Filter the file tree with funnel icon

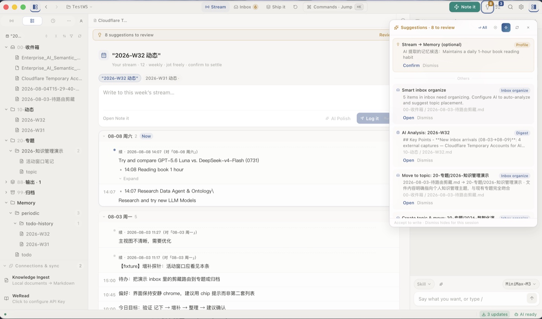pyautogui.click(x=72, y=36)
